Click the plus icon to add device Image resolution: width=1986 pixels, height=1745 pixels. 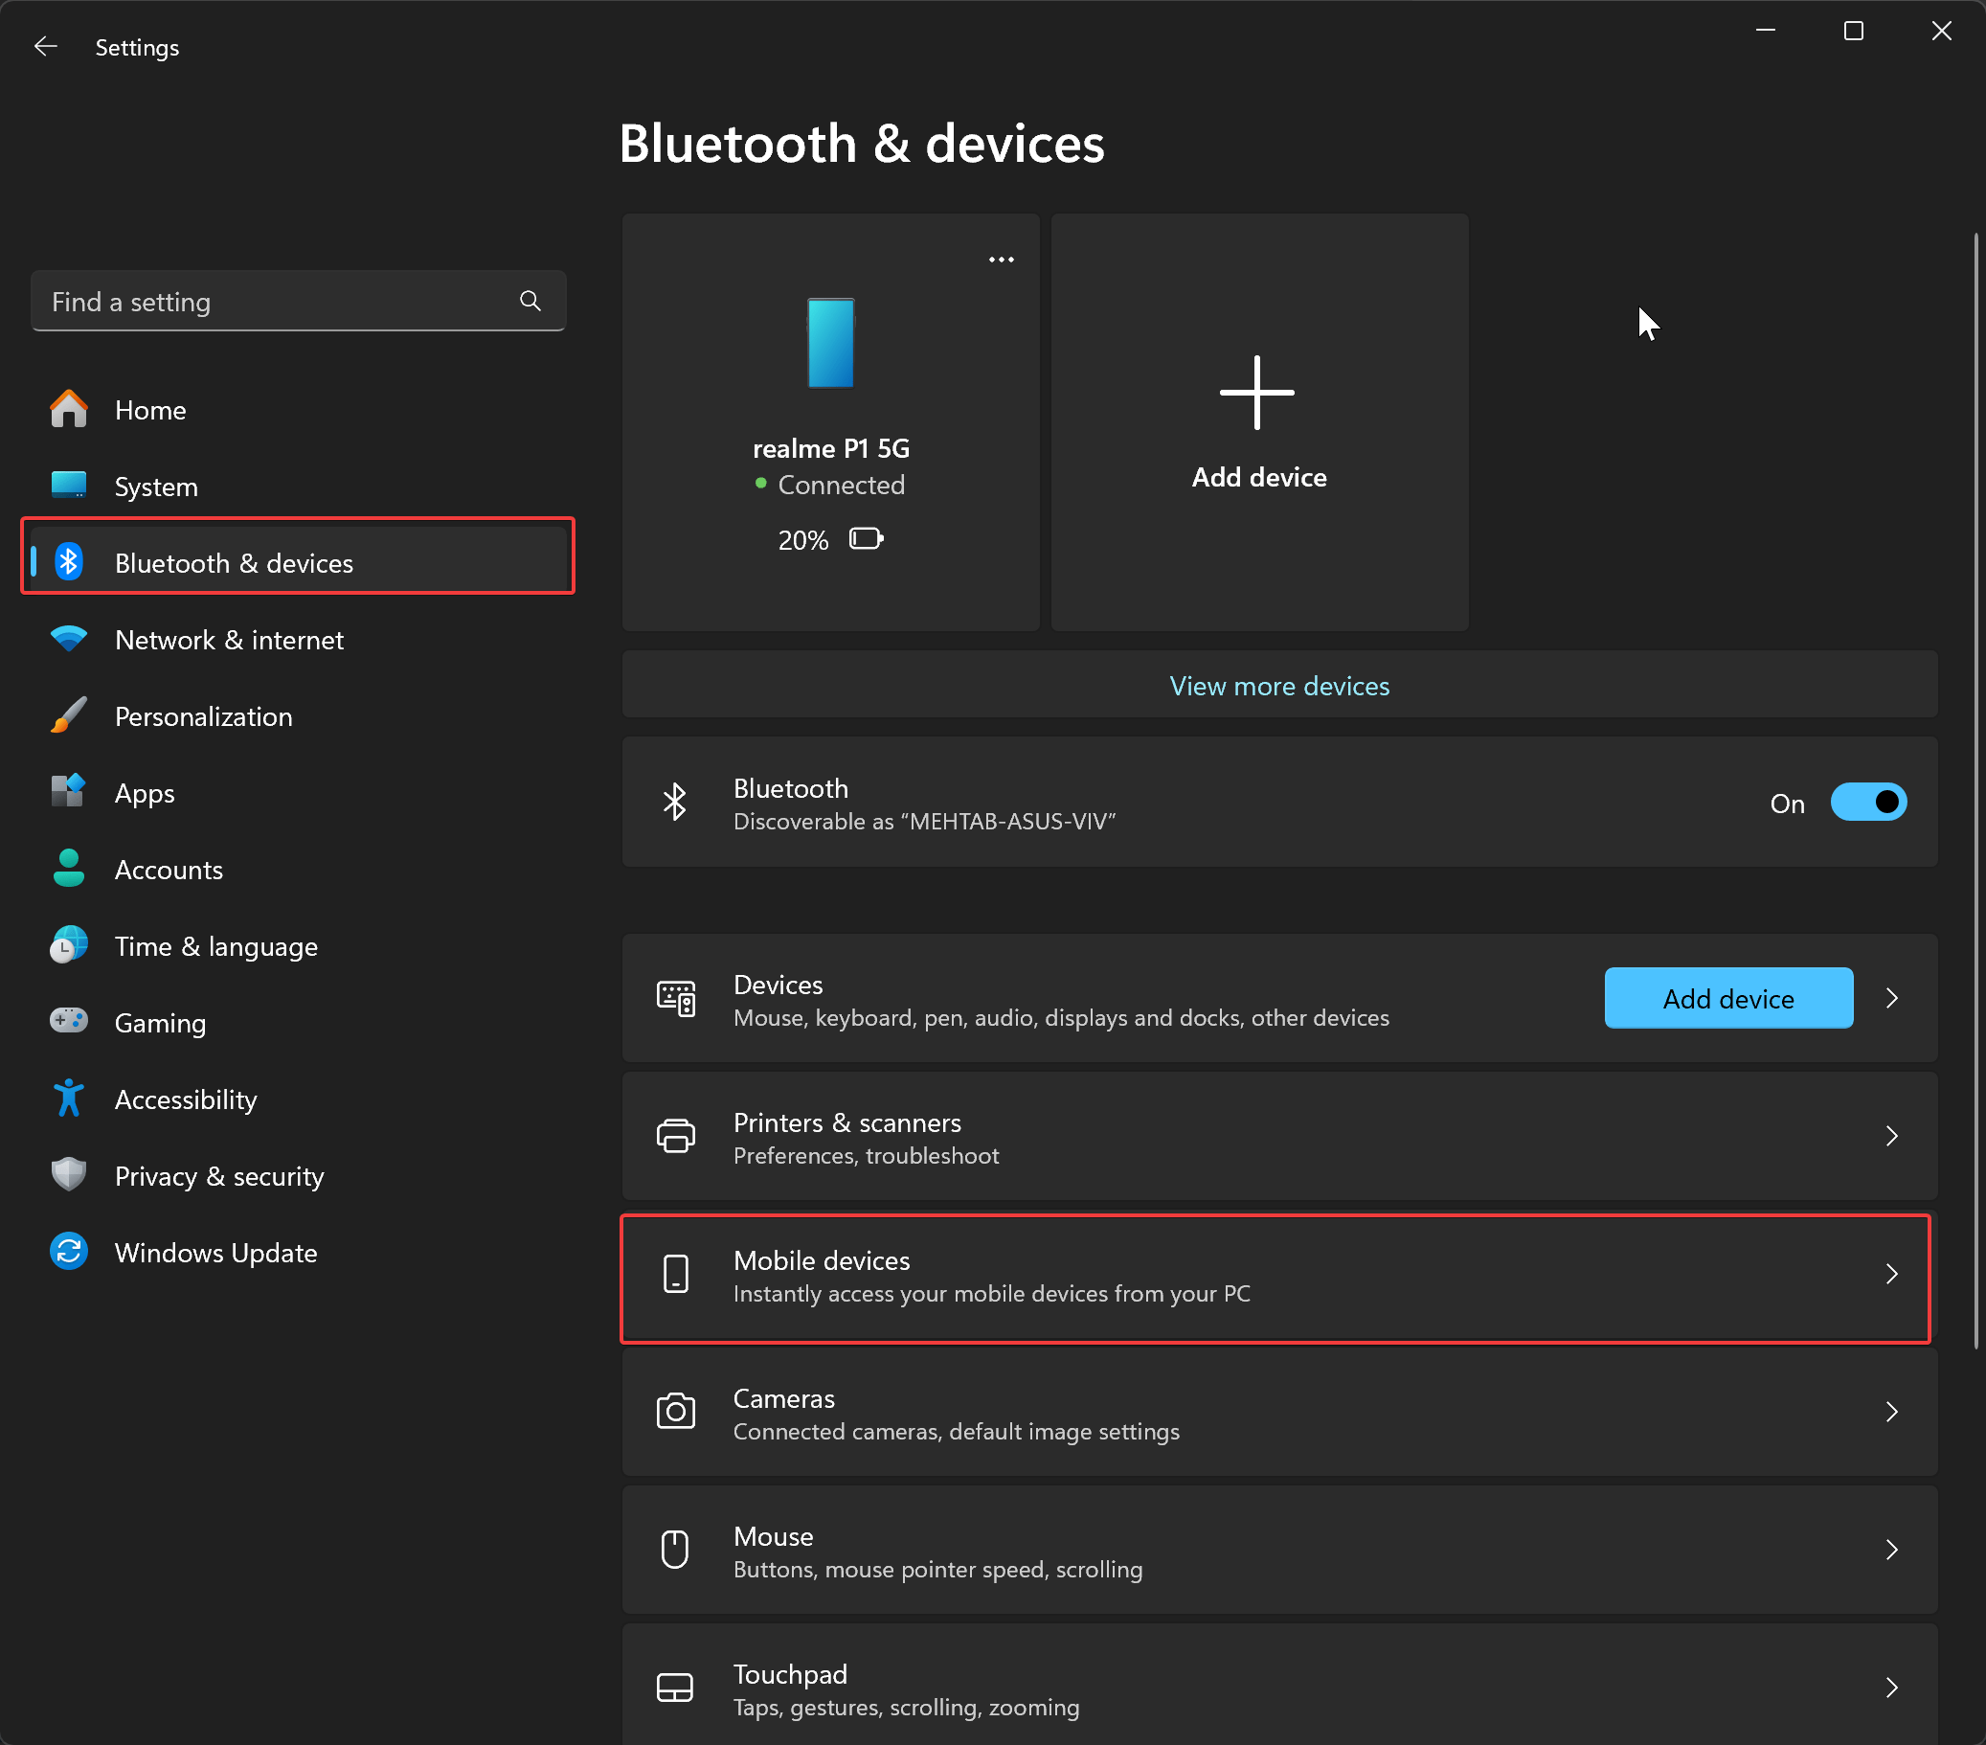[1256, 393]
